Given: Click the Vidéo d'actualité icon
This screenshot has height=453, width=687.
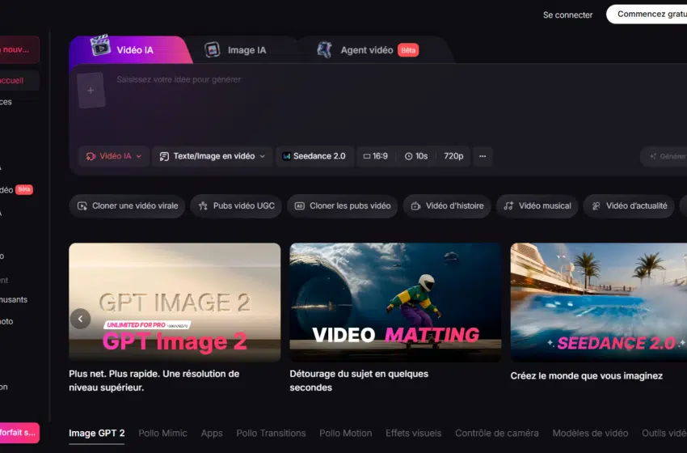Looking at the screenshot, I should point(596,205).
